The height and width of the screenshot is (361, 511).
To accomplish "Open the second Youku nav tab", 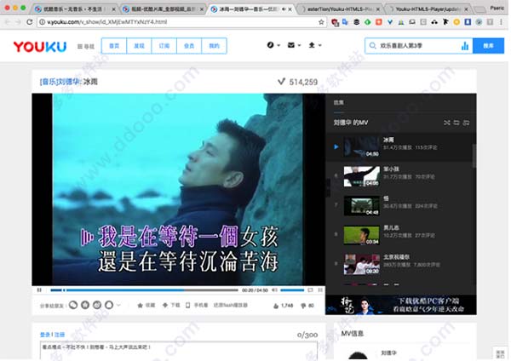I will [139, 46].
